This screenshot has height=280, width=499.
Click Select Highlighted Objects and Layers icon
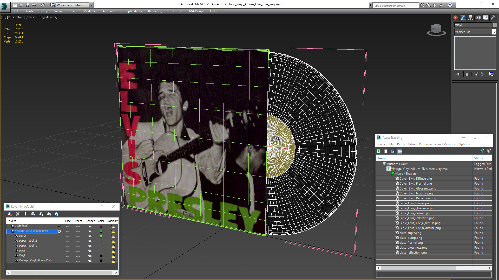33,214
